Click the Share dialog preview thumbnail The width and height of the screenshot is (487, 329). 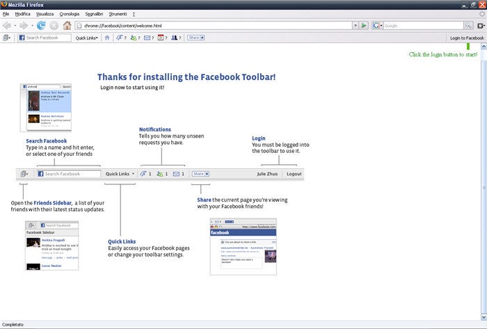tap(243, 247)
